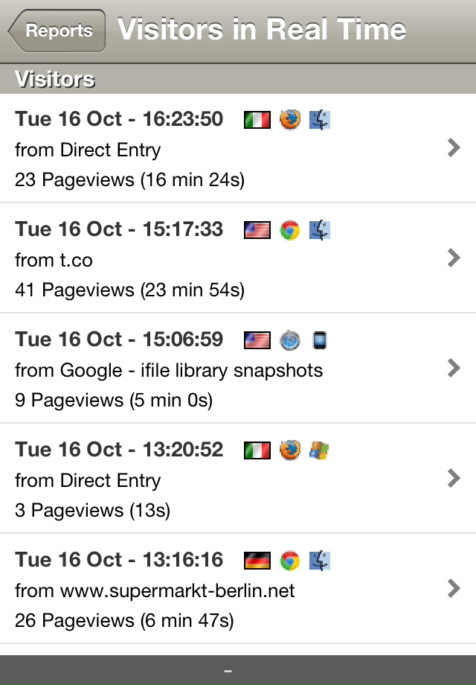Click iPhone device icon on 15:06:59 visitor
The height and width of the screenshot is (685, 476).
[x=320, y=340]
